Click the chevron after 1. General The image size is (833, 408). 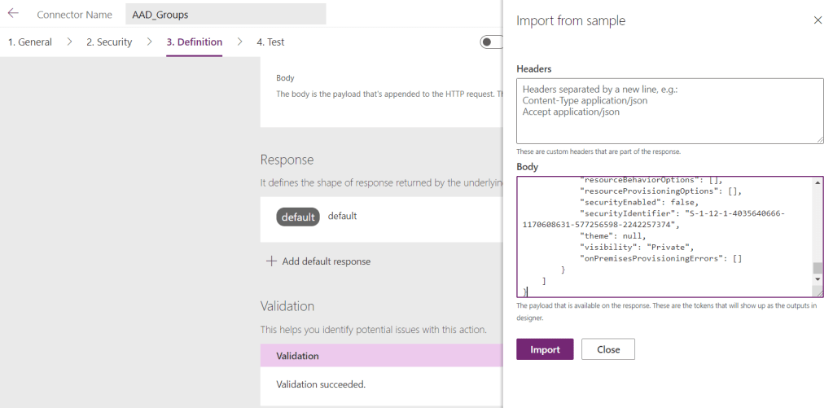pyautogui.click(x=69, y=42)
